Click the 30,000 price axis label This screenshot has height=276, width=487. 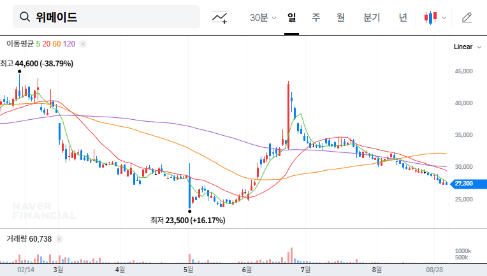click(463, 167)
